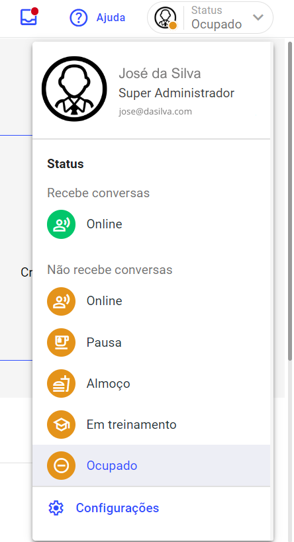Click the green Online status icon

pyautogui.click(x=61, y=224)
